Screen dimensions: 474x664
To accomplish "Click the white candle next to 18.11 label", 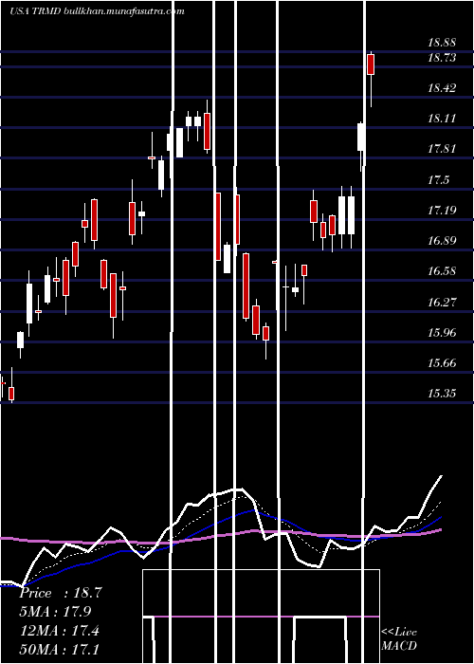I will pyautogui.click(x=361, y=137).
